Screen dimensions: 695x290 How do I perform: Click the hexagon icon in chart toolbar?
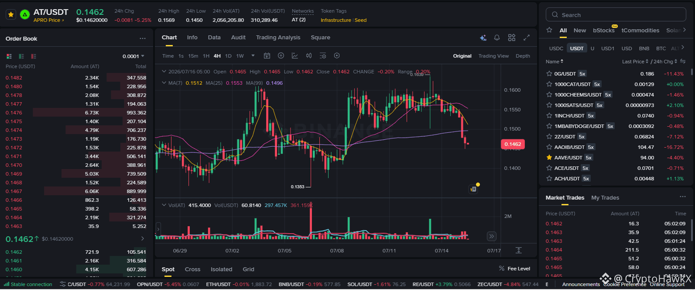337,55
